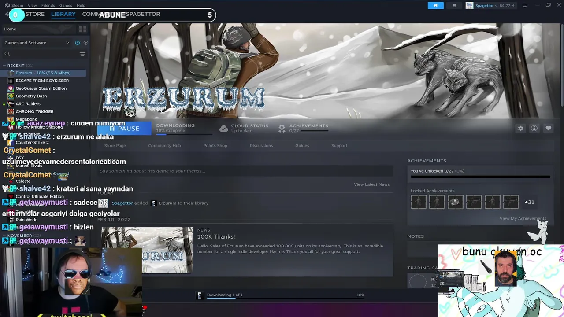This screenshot has width=564, height=317.
Task: Open the notifications bell
Action: 454,5
